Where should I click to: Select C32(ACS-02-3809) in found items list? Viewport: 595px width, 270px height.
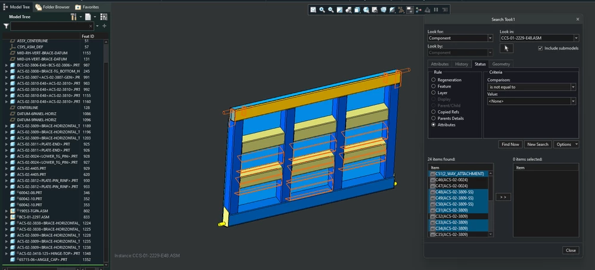[459, 216]
